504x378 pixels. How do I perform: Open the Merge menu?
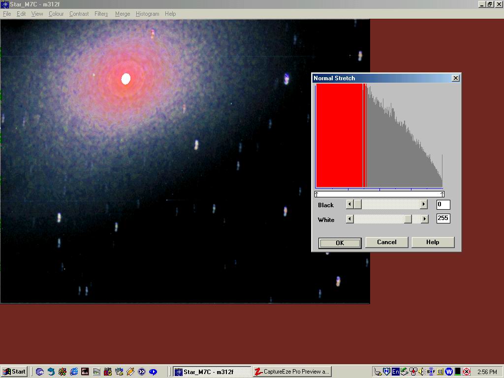tap(123, 14)
